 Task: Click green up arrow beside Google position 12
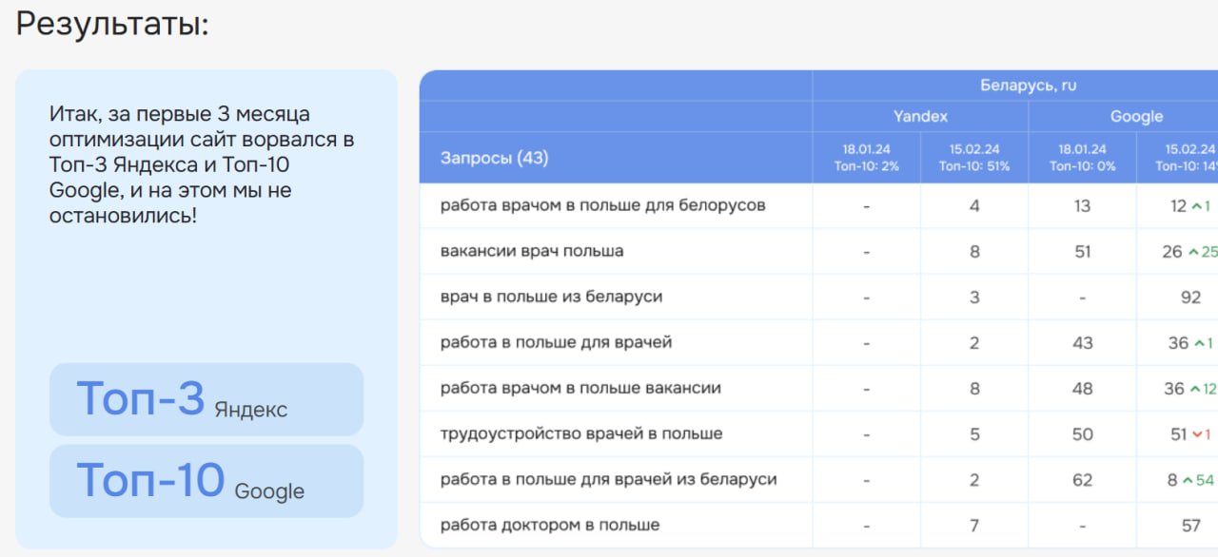pos(1196,206)
